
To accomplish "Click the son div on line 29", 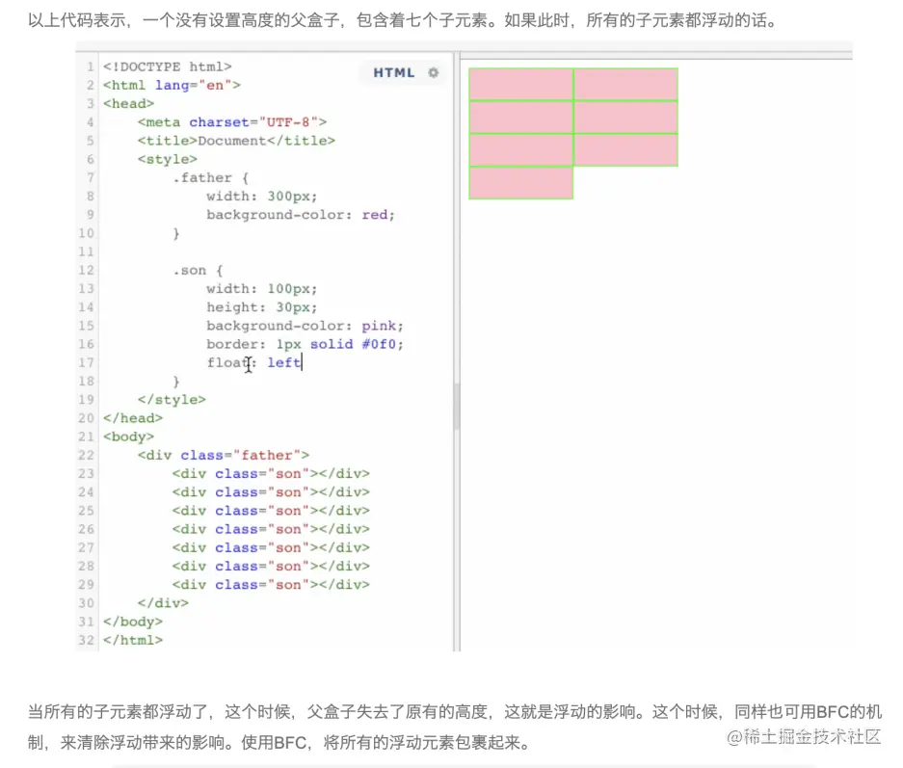I will 271,584.
